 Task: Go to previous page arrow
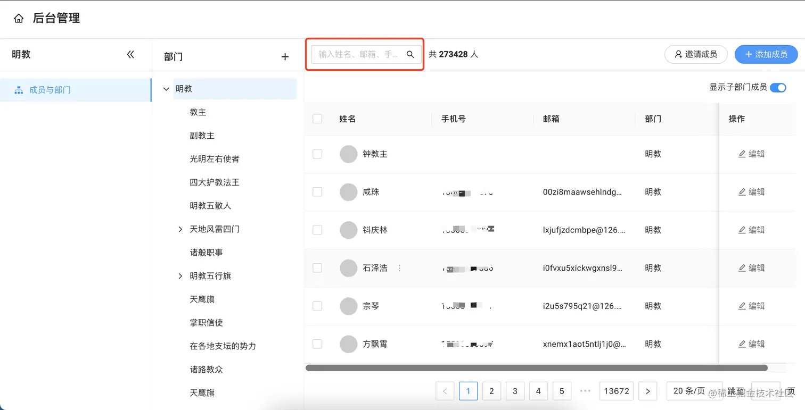tap(445, 391)
